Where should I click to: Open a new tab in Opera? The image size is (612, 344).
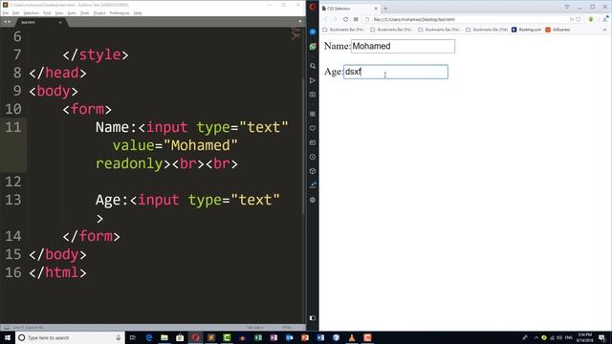pos(385,9)
